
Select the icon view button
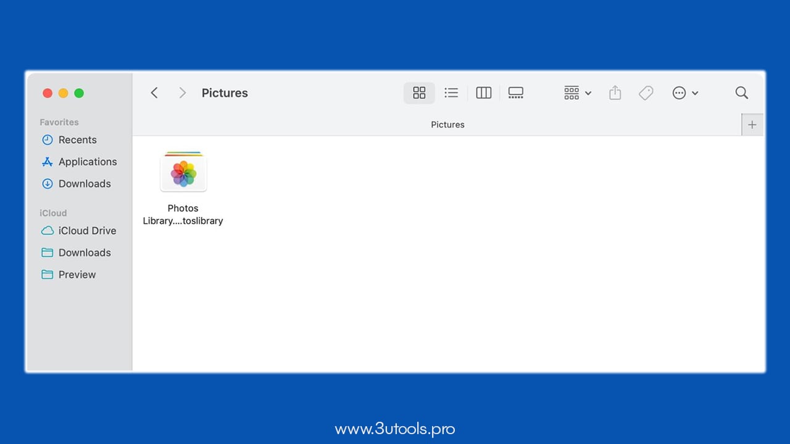pos(419,92)
